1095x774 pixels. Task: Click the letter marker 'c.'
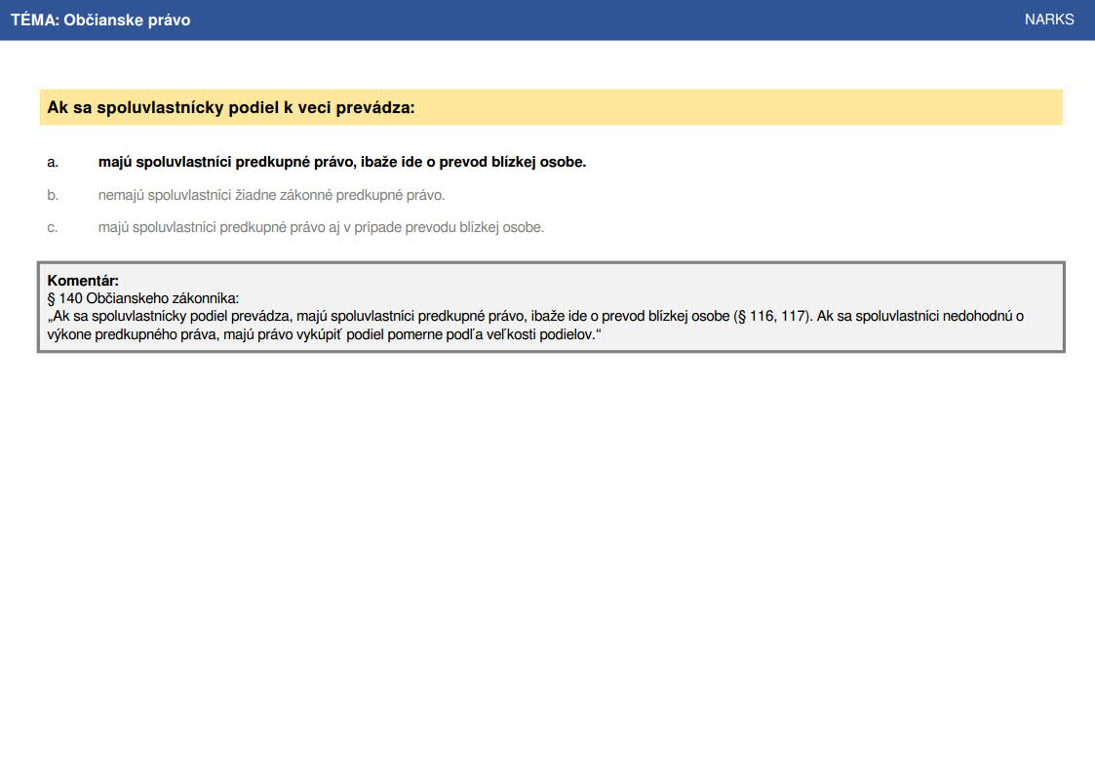(x=53, y=227)
